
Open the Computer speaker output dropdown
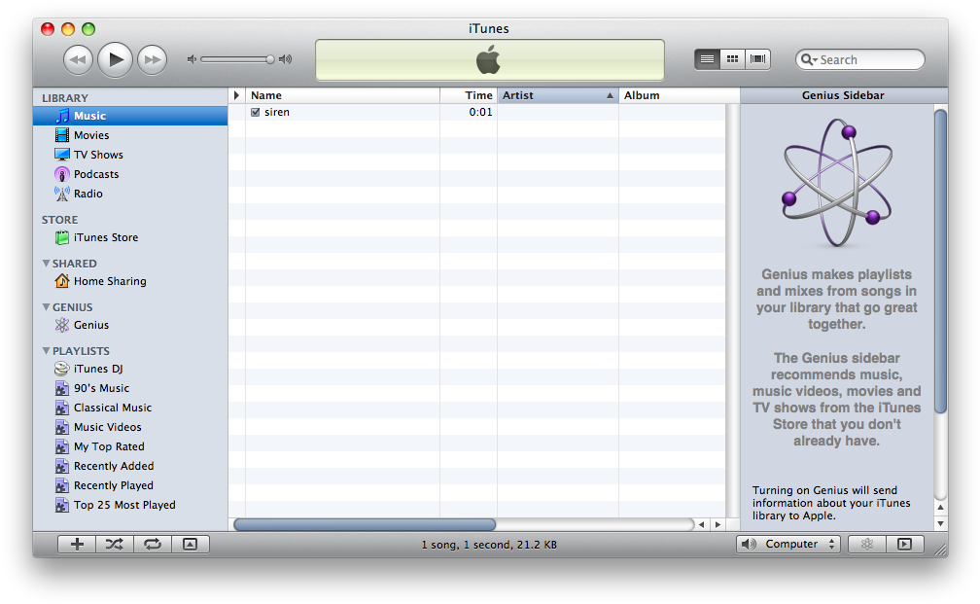click(x=788, y=545)
